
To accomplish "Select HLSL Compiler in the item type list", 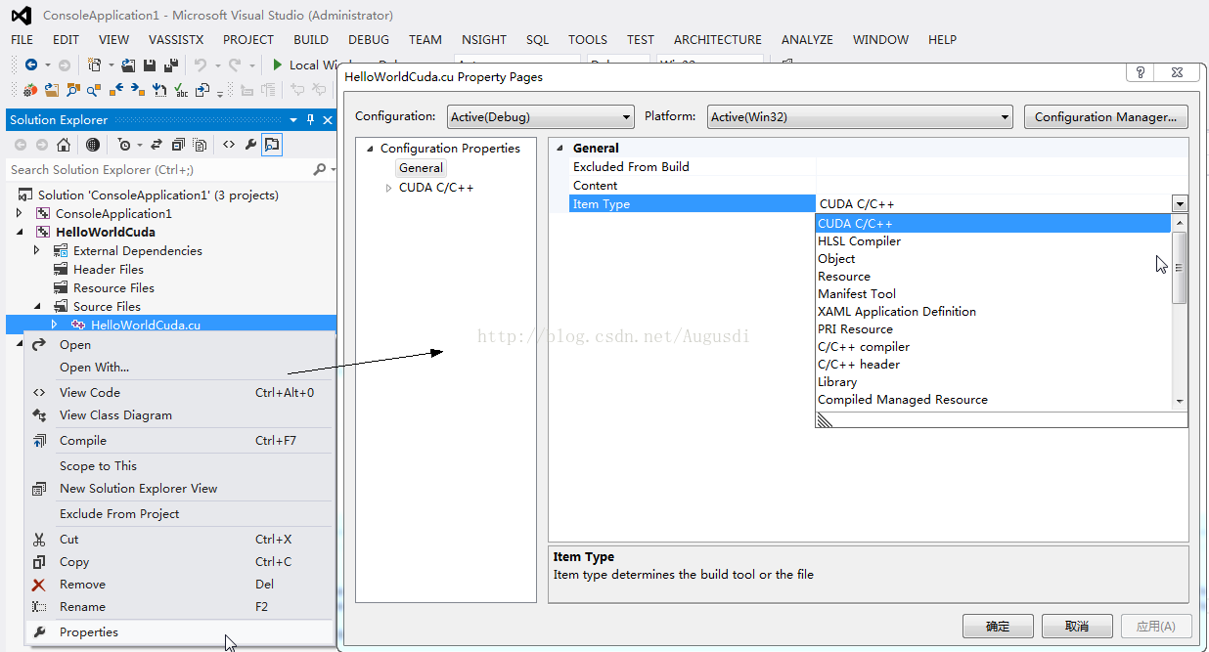I will (993, 241).
